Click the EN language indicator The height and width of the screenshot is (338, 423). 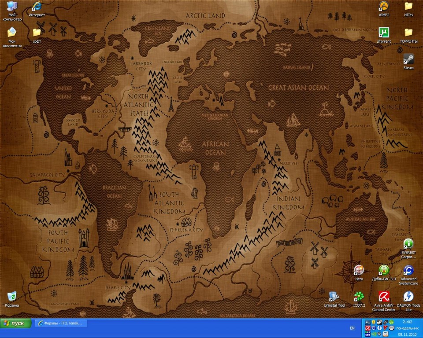click(x=352, y=328)
